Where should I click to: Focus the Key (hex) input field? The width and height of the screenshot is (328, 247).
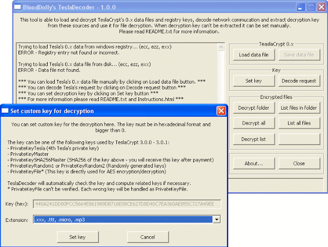[x=127, y=204]
